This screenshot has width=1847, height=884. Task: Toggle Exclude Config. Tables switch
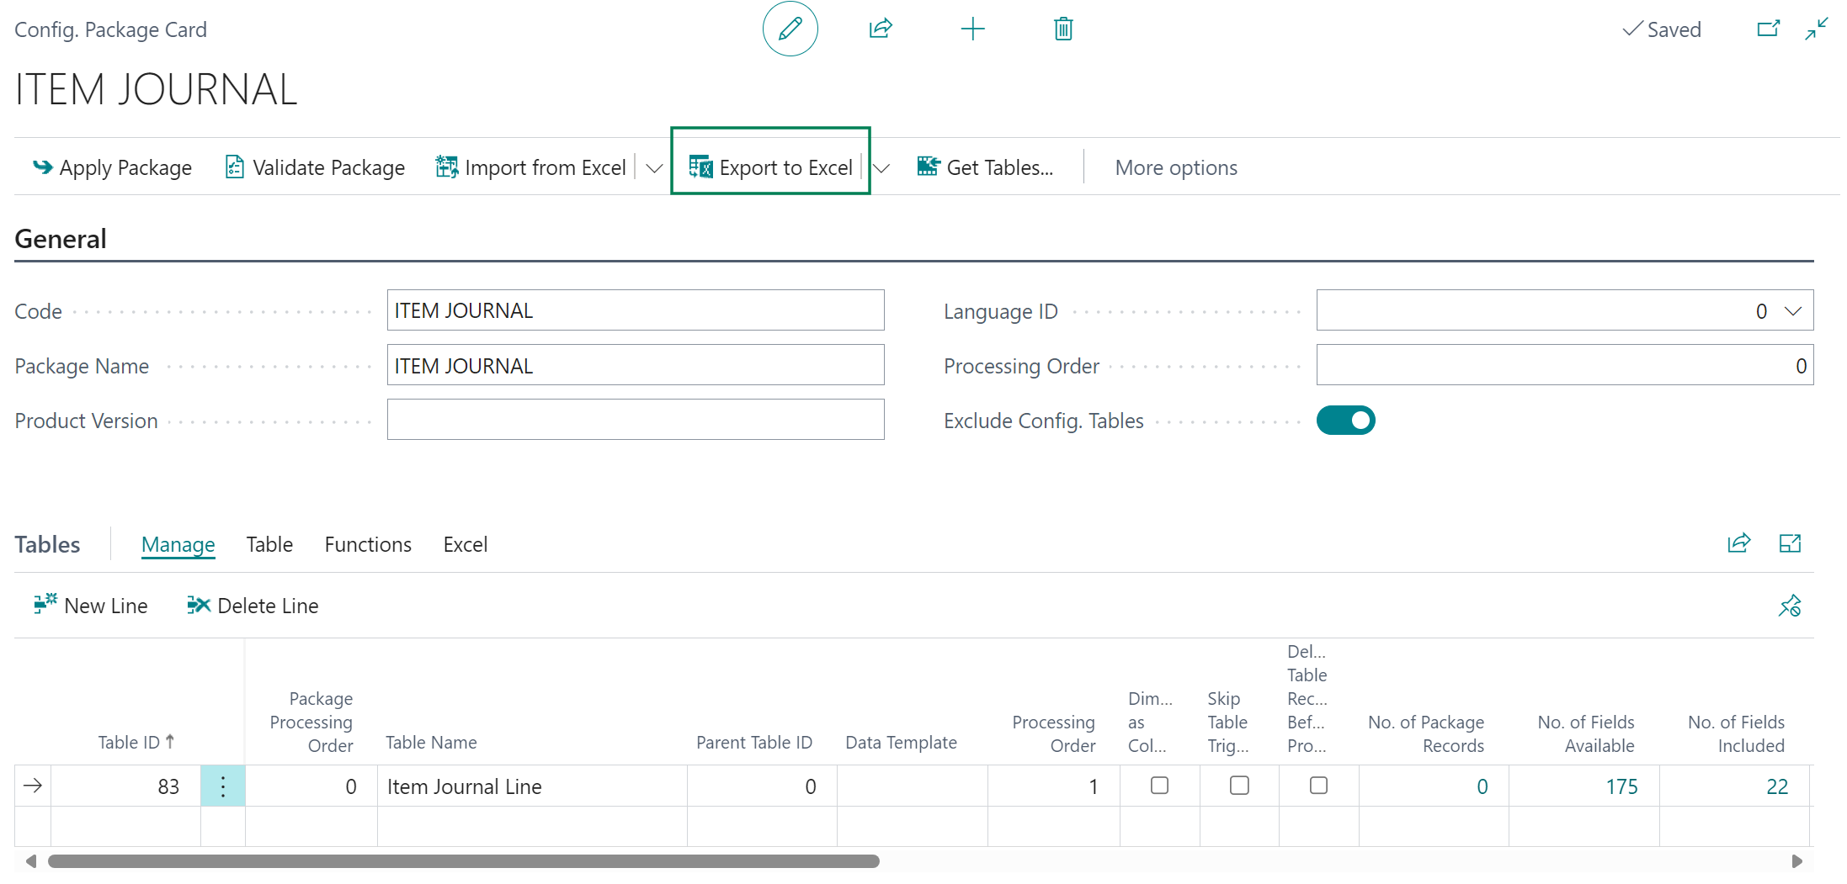[1345, 421]
